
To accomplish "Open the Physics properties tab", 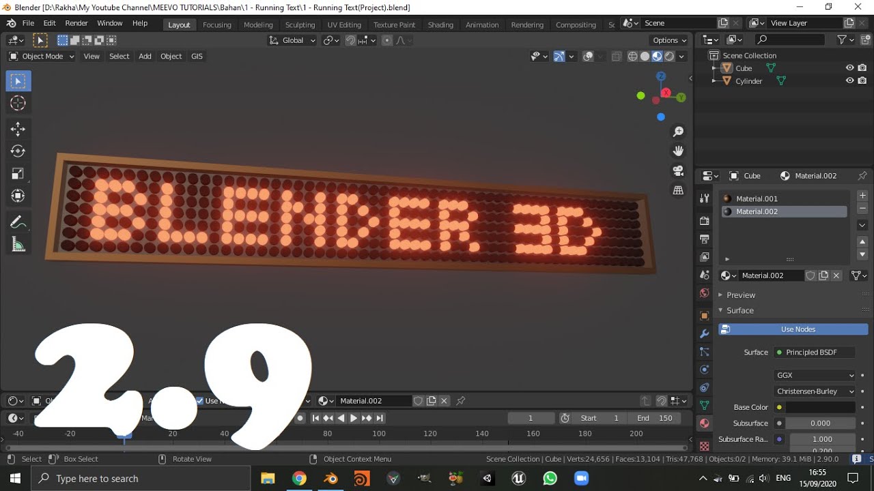I will coord(704,370).
